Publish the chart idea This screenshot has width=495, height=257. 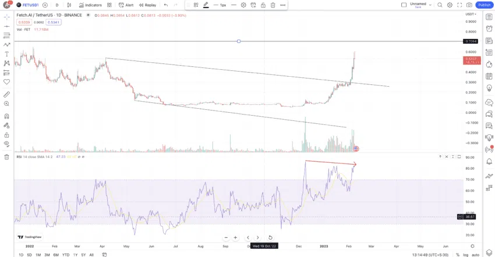[485, 5]
